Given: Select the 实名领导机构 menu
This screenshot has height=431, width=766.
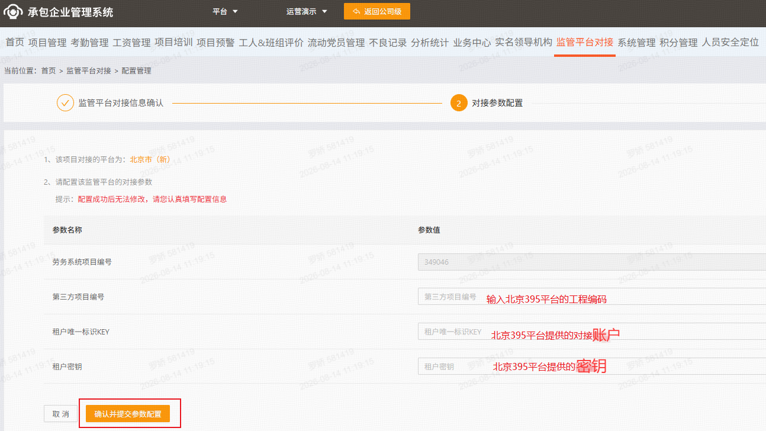Looking at the screenshot, I should (x=523, y=42).
